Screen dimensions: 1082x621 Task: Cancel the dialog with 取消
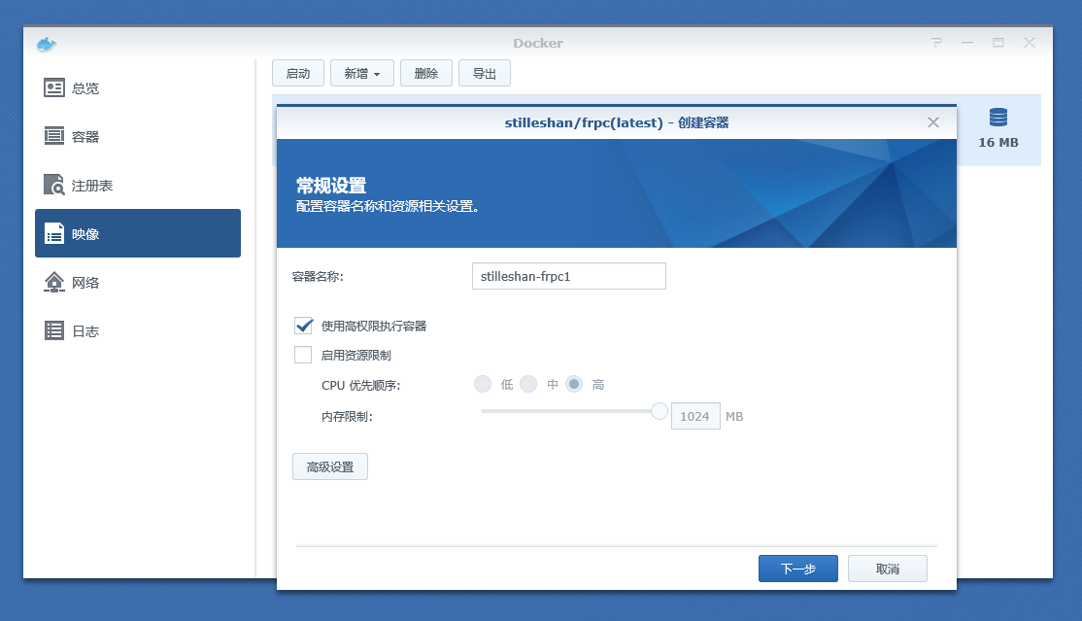click(888, 569)
